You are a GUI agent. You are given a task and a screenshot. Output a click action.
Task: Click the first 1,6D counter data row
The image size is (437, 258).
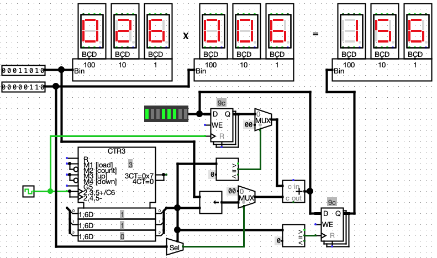tap(117, 214)
